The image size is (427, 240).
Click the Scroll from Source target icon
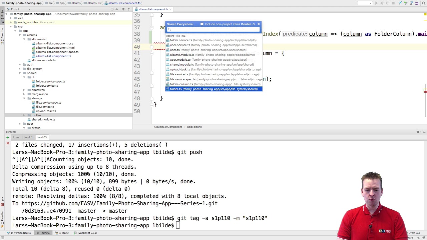[112, 9]
